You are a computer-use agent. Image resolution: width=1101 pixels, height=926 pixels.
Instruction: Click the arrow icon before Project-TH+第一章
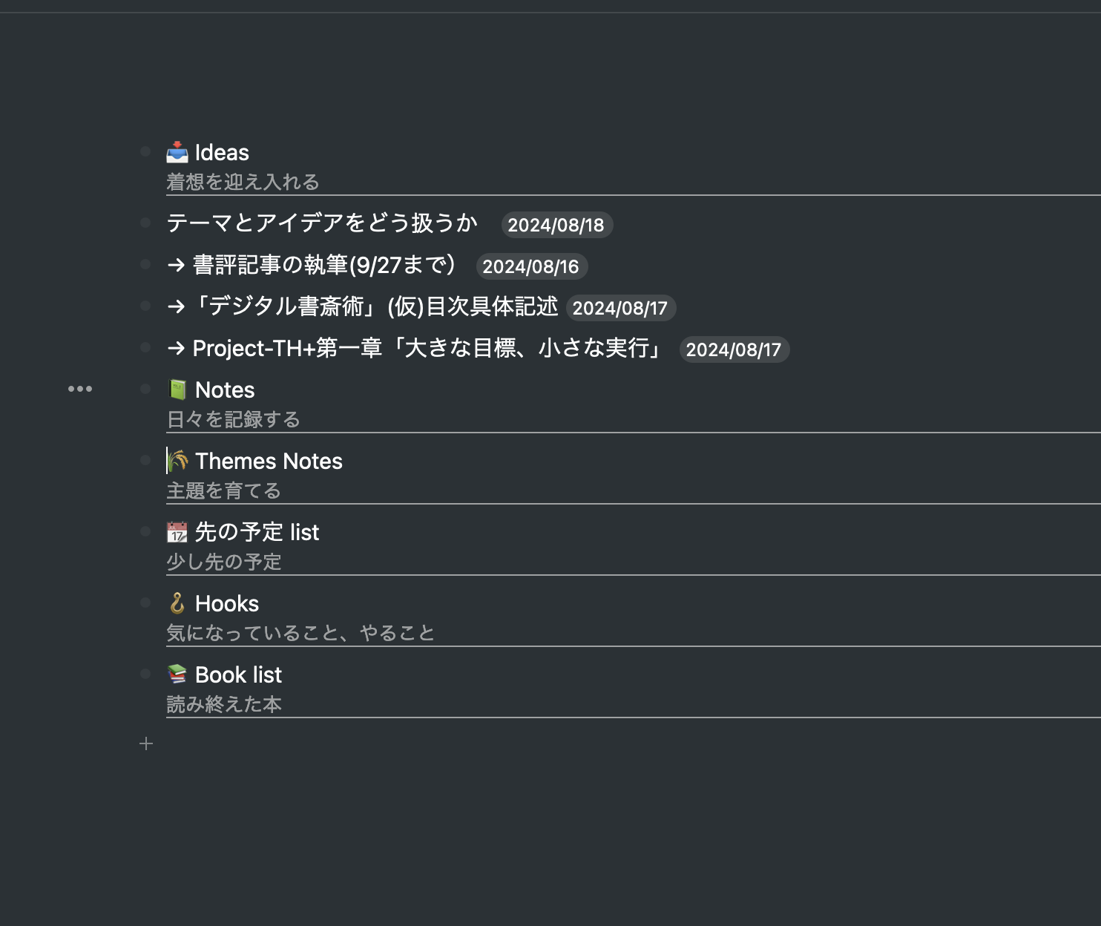pyautogui.click(x=176, y=349)
